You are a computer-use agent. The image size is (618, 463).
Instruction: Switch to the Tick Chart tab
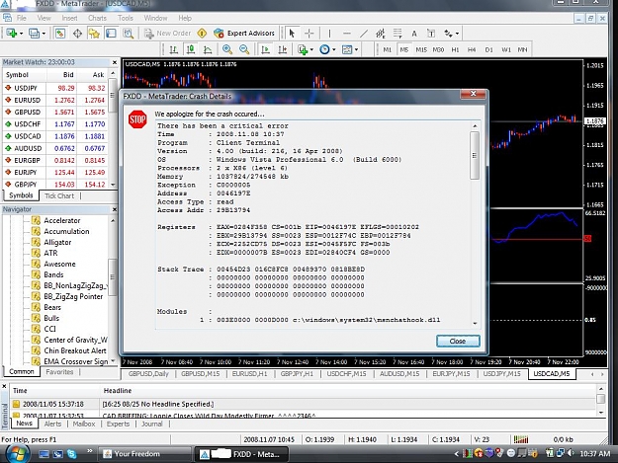point(59,195)
